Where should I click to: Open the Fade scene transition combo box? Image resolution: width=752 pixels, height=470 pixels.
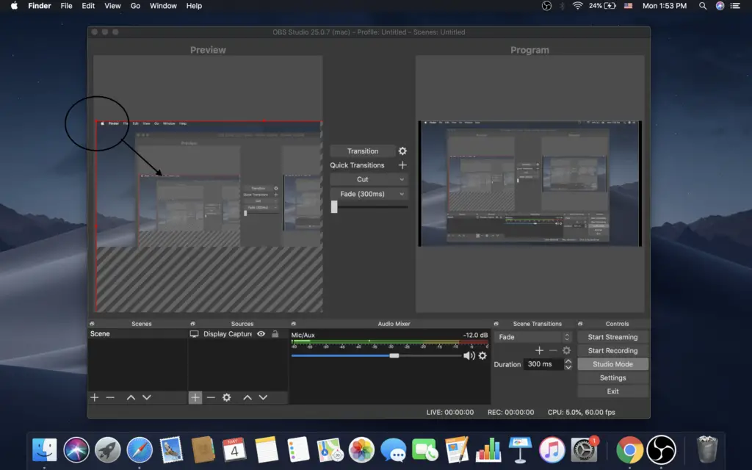click(533, 337)
